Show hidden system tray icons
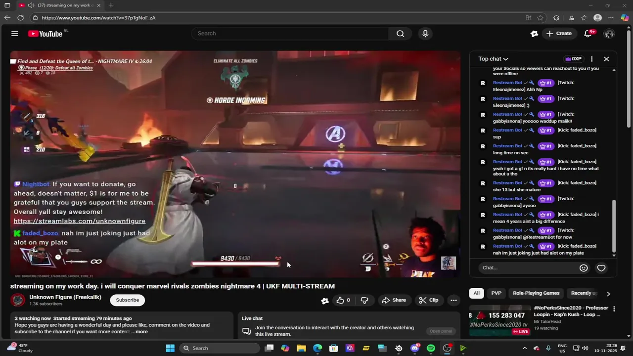Screen dimensions: 633x356 click(525, 348)
